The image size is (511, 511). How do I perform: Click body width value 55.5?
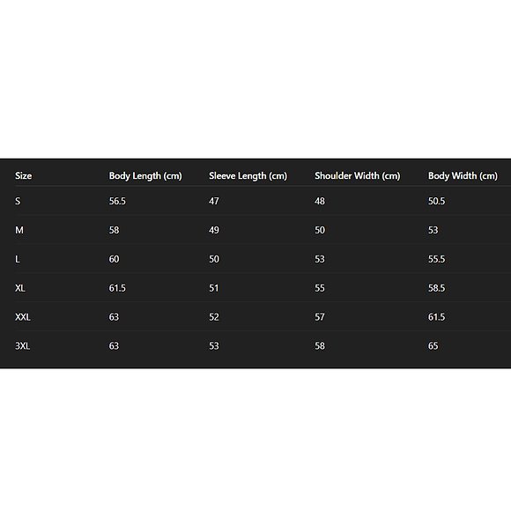tap(436, 259)
